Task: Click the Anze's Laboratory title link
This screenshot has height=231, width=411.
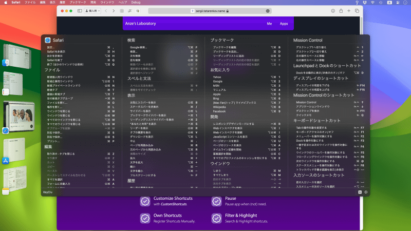Action: point(140,24)
